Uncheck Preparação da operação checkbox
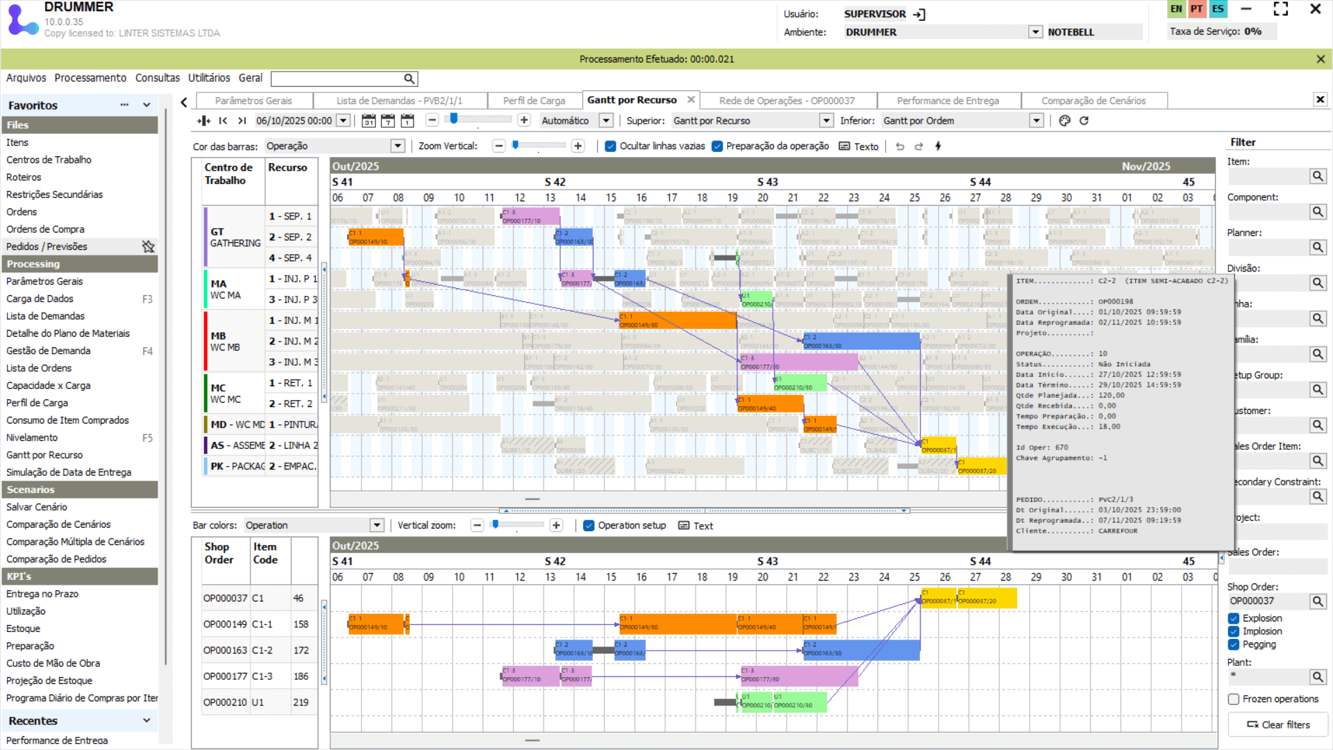 point(717,147)
